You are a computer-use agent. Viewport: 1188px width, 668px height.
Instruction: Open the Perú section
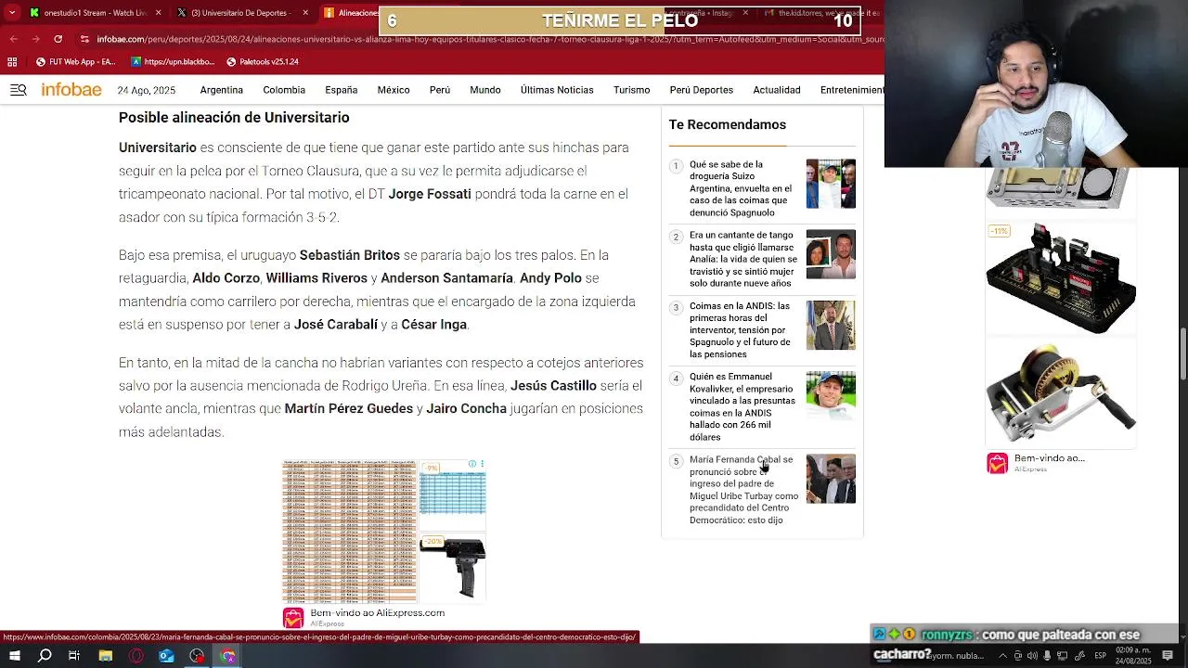(440, 90)
